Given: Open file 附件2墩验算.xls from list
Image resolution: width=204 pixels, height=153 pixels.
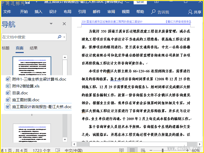Looking at the screenshot, I should pyautogui.click(x=26, y=86).
